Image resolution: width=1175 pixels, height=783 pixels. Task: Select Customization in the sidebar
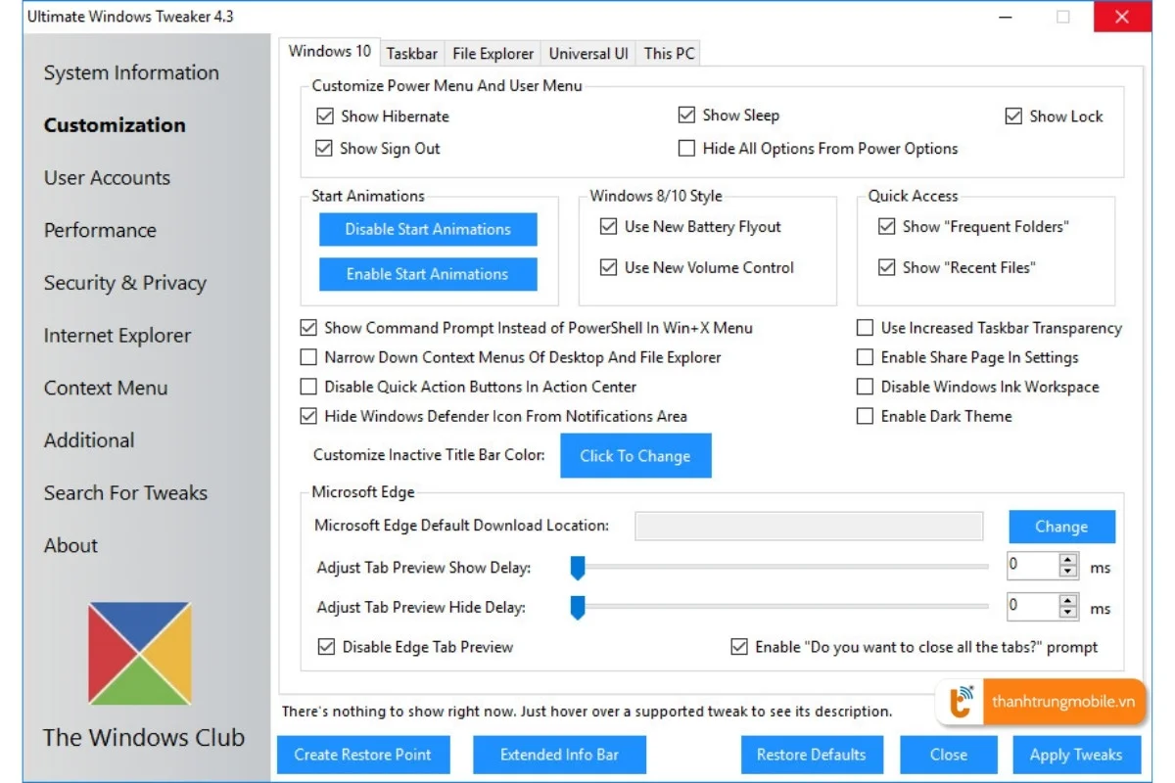[115, 125]
